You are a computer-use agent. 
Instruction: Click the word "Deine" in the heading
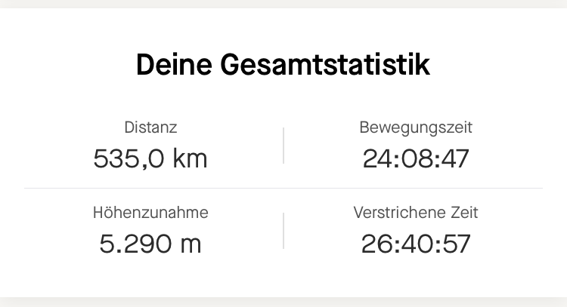174,66
